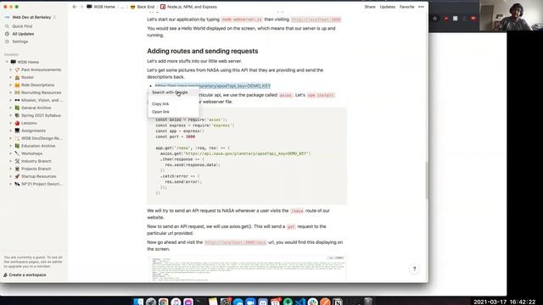Open Education Archive page in sidebar
Screen dimensions: 543x305
38,146
